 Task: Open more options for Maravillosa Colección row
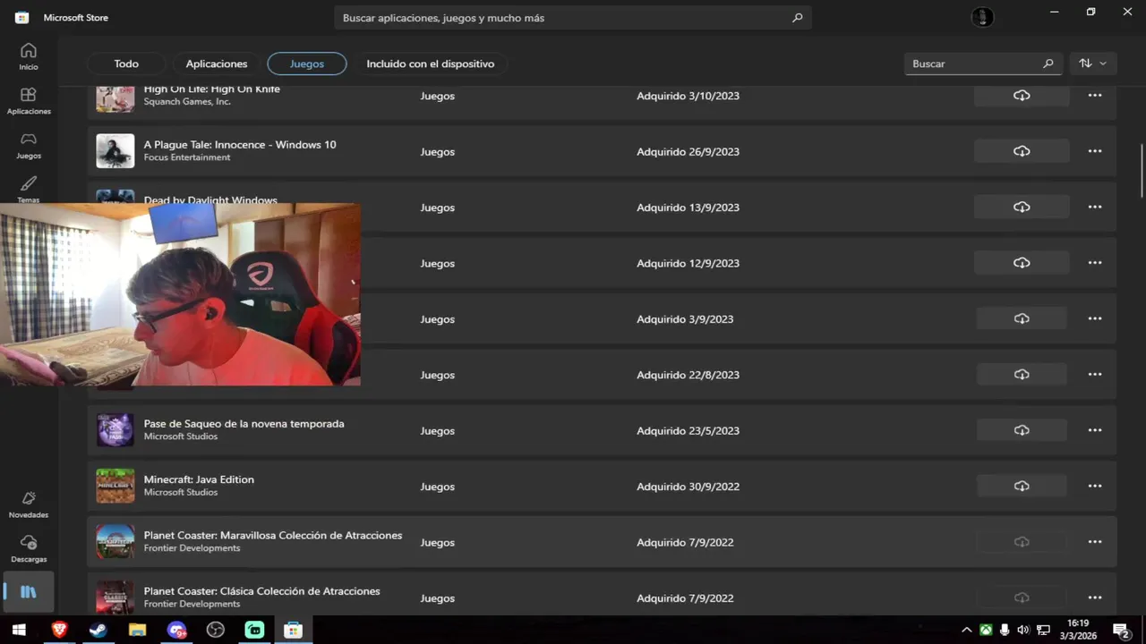click(x=1095, y=542)
